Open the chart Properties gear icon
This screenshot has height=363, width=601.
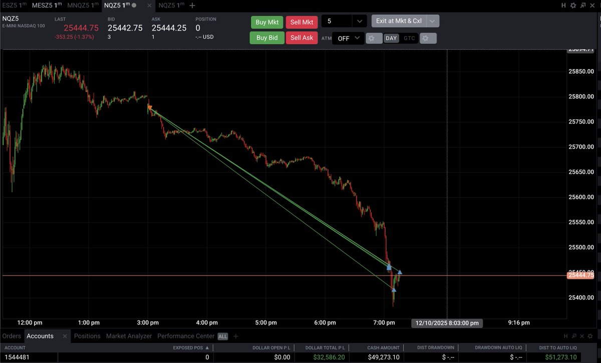click(x=573, y=5)
